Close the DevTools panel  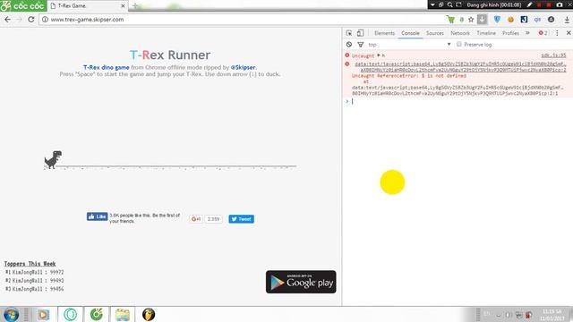click(569, 33)
